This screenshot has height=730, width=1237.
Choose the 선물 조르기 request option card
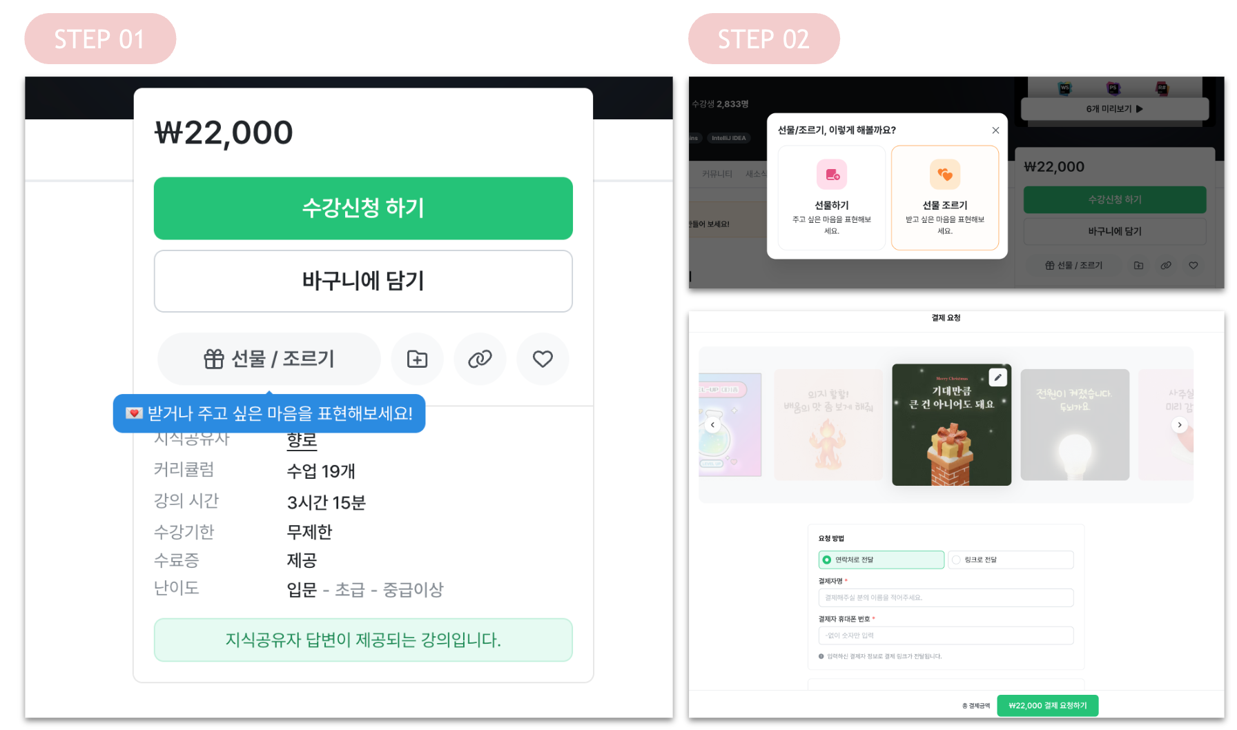[945, 197]
